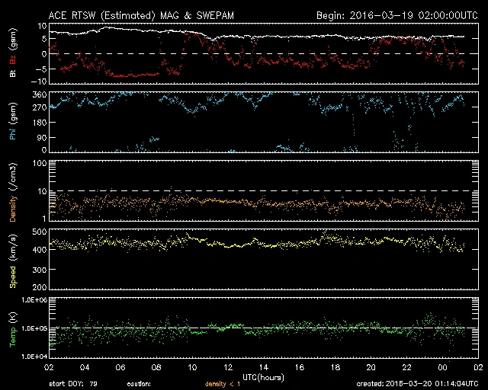Click the 16 hour tick label
The height and width of the screenshot is (390, 488).
pyautogui.click(x=300, y=368)
